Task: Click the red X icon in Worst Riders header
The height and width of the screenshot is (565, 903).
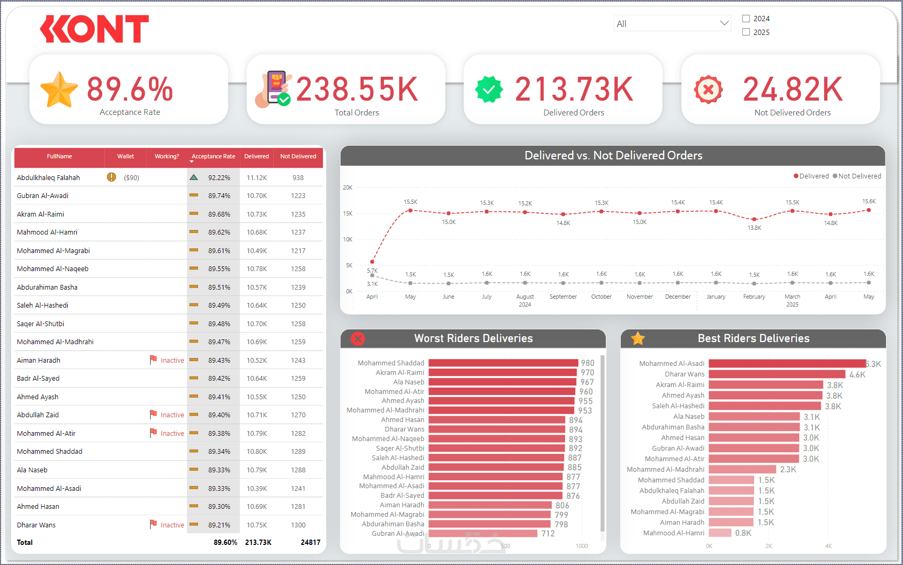Action: (x=358, y=338)
